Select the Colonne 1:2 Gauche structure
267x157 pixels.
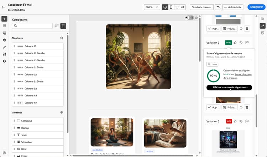[38, 53]
